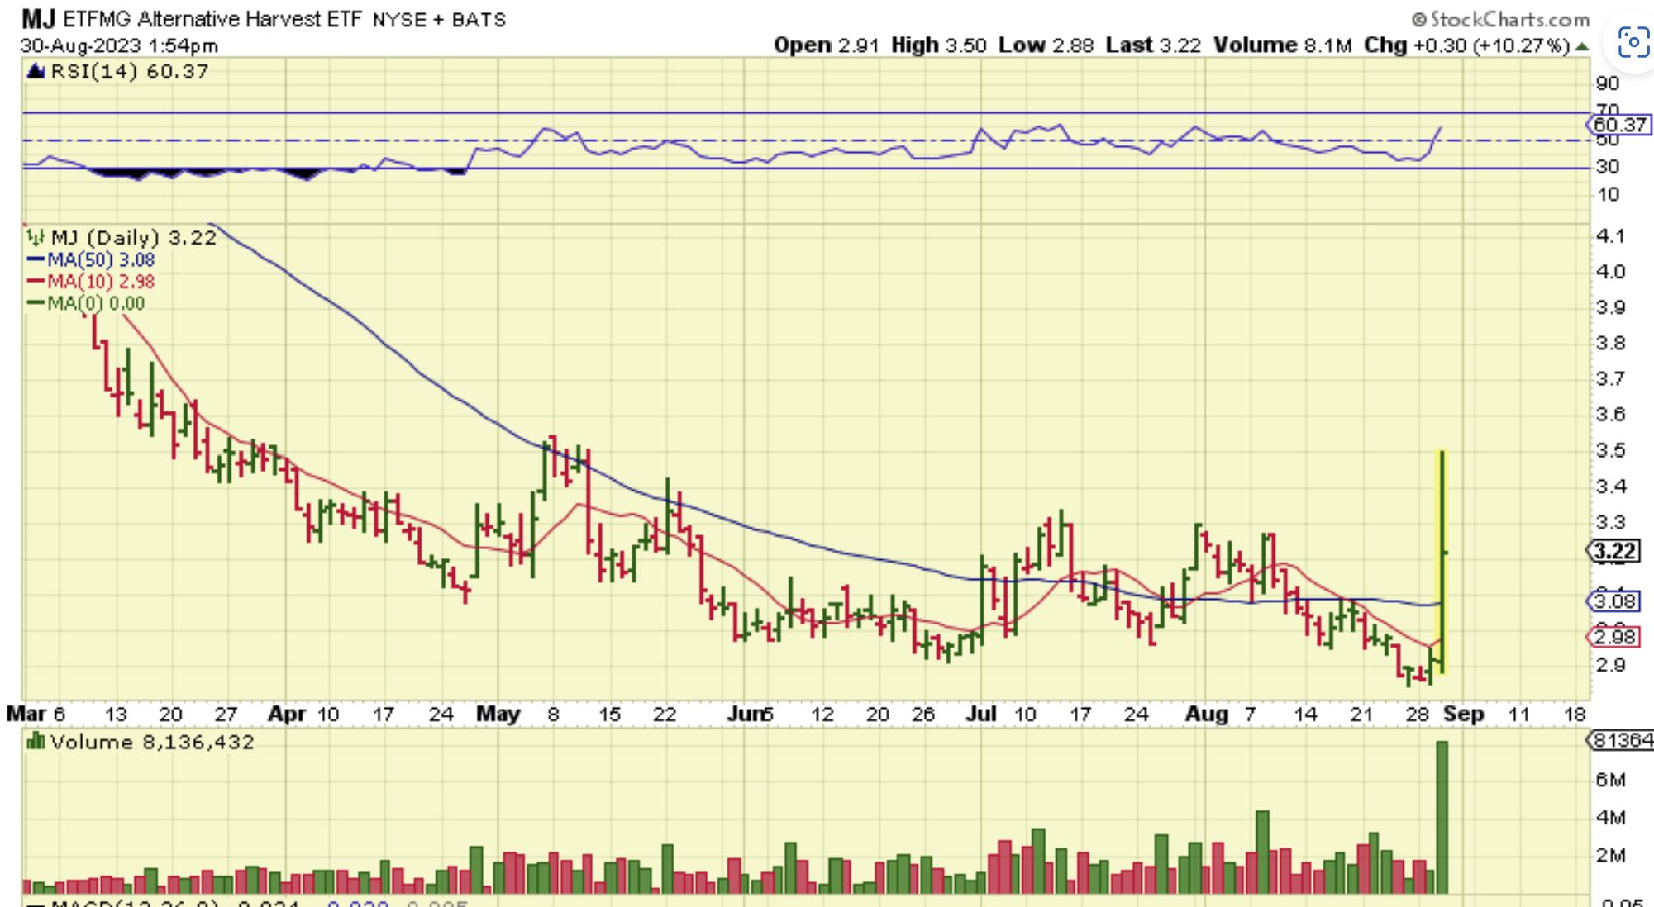This screenshot has width=1654, height=907.
Task: Click the red 2.98 MA(10) axis tag
Action: 1614,637
